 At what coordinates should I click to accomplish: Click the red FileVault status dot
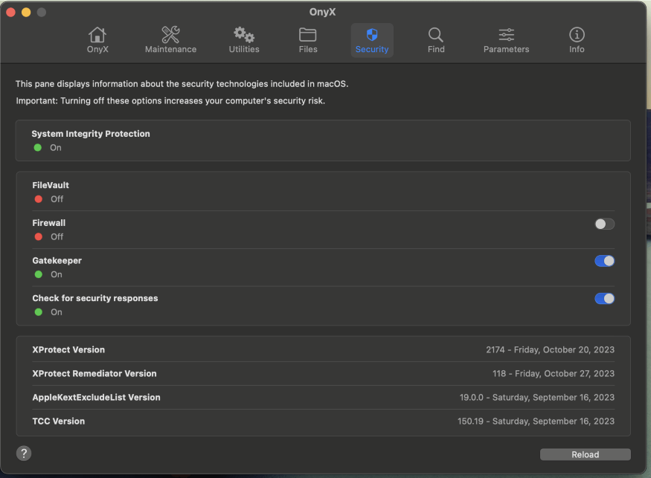pos(39,199)
